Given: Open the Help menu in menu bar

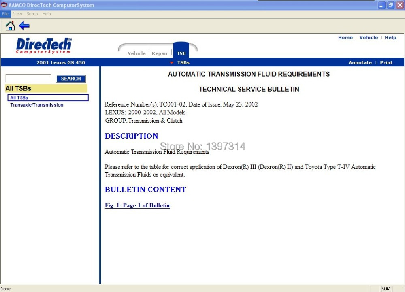Looking at the screenshot, I should point(47,14).
